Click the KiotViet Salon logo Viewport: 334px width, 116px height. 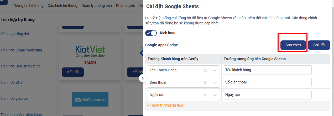[90, 52]
